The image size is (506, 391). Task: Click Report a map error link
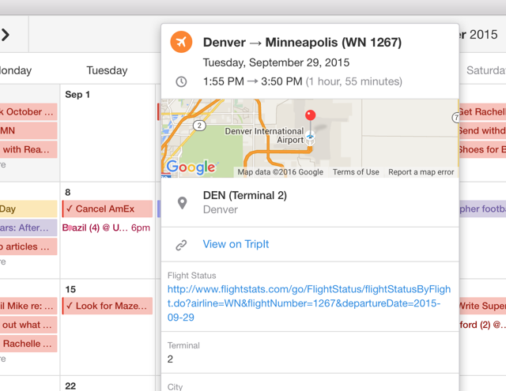tap(421, 172)
